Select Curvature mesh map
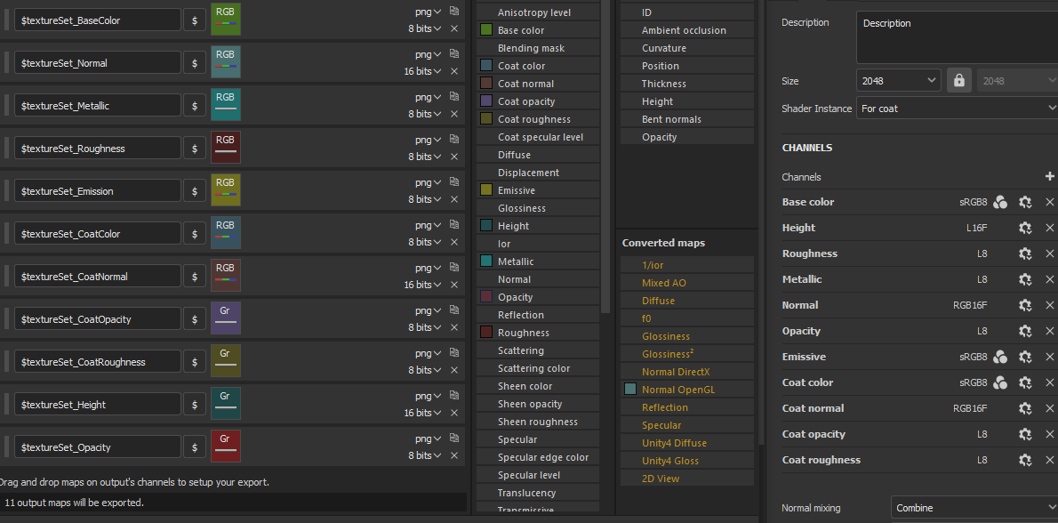Screen dimensions: 1058x523 tap(687, 48)
